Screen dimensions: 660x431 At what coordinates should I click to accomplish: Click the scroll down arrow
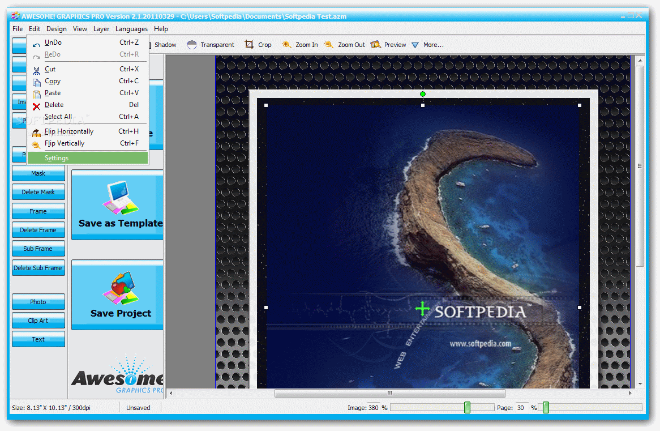(x=640, y=384)
